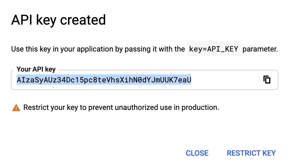
Task: Click the word 'production' in the warning
Action: point(199,108)
